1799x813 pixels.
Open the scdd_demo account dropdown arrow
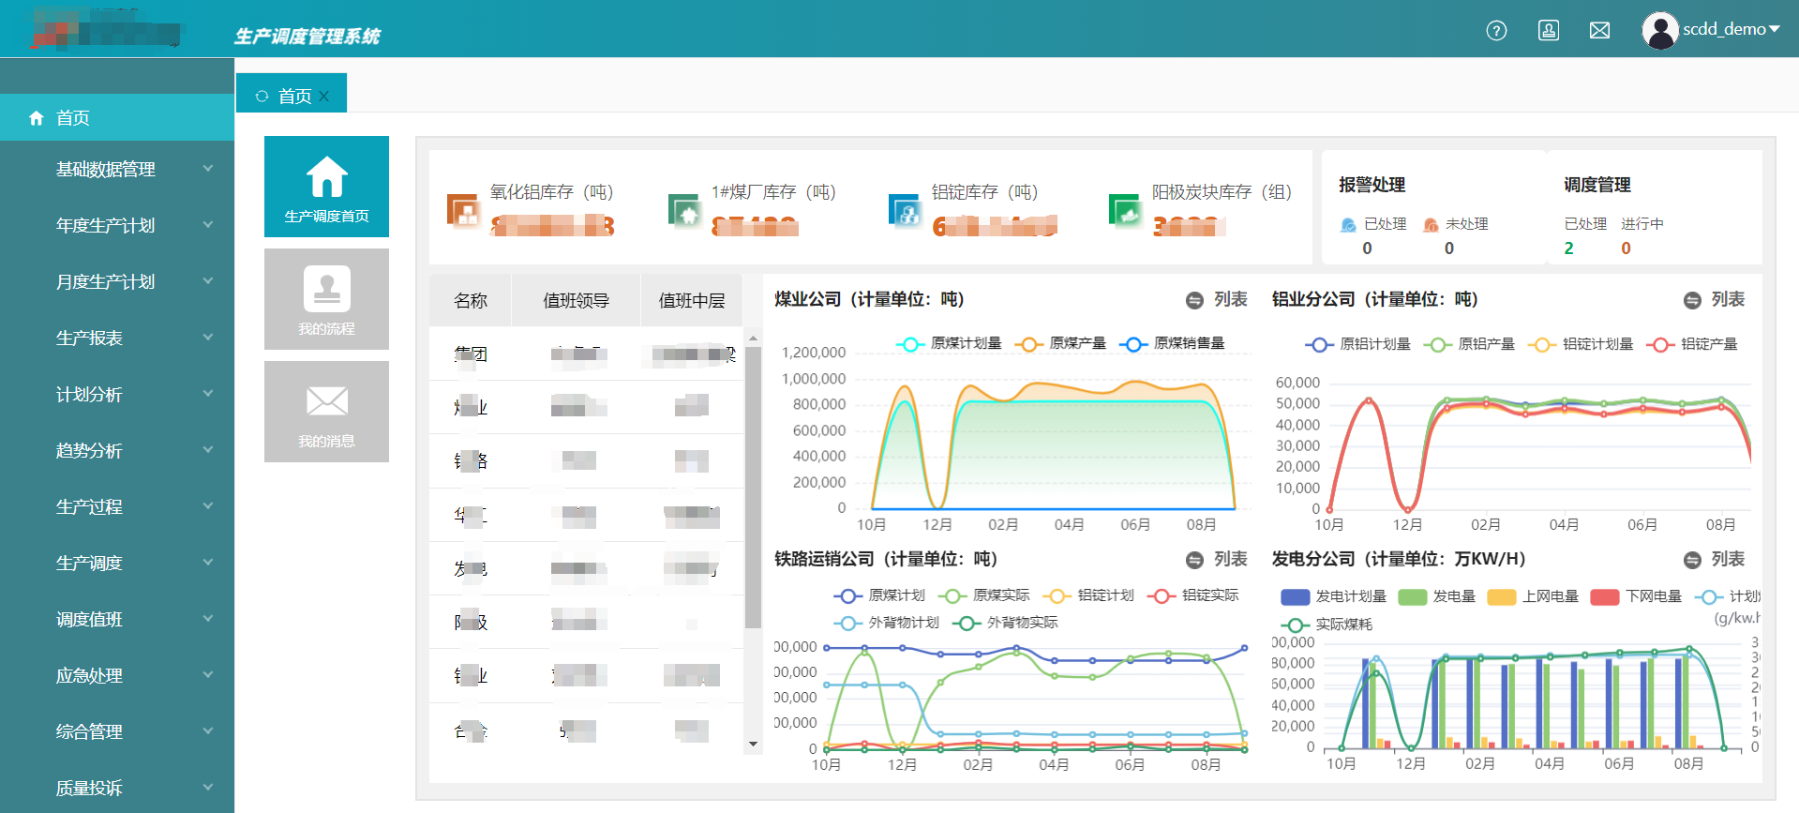[x=1775, y=29]
